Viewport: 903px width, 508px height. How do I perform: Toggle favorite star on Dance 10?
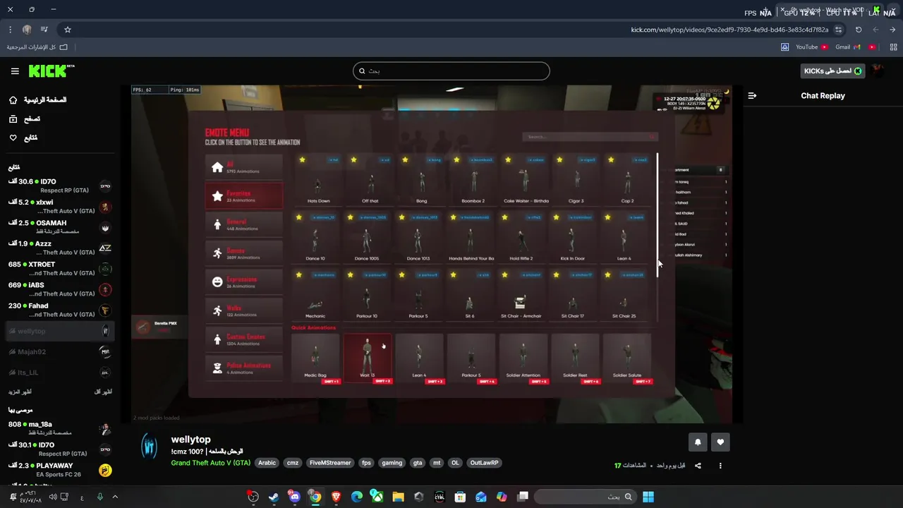pos(298,217)
